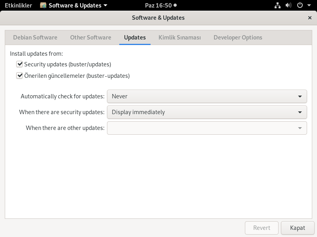This screenshot has width=317, height=237.
Task: Click the Automatically check for updates label
Action: tap(63, 96)
